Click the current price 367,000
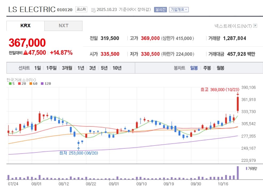 coord(27,43)
